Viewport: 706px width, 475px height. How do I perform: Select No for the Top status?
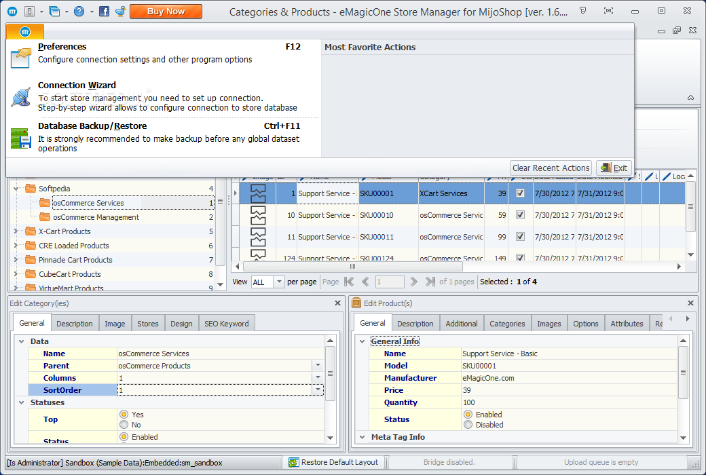coord(124,425)
